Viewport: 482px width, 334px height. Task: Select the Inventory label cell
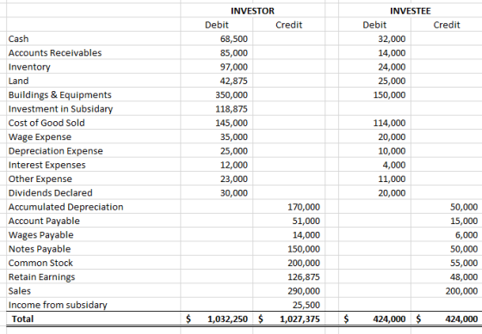pos(29,67)
